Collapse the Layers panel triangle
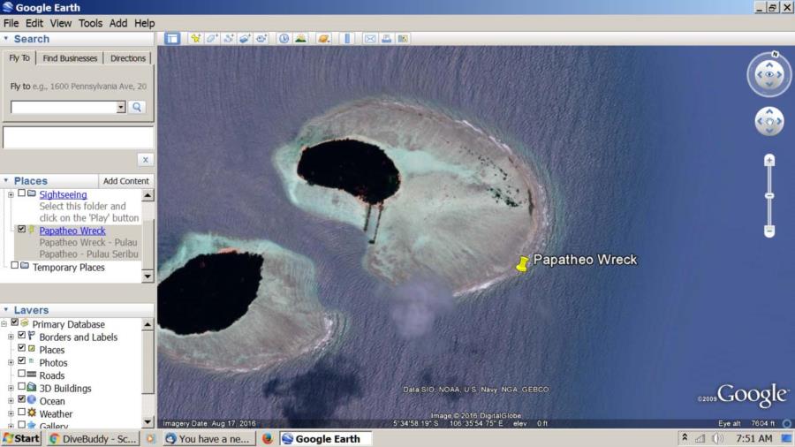The height and width of the screenshot is (447, 795). click(x=6, y=308)
